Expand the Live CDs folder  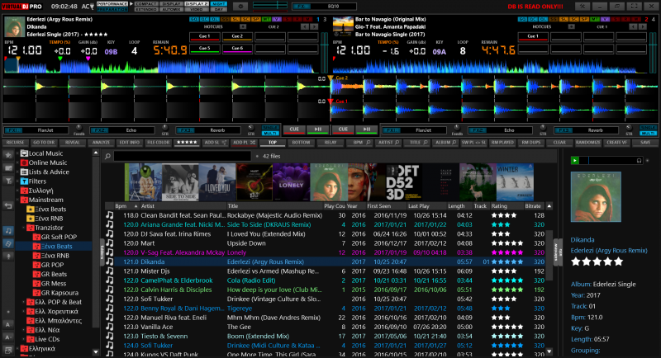[x=24, y=339]
